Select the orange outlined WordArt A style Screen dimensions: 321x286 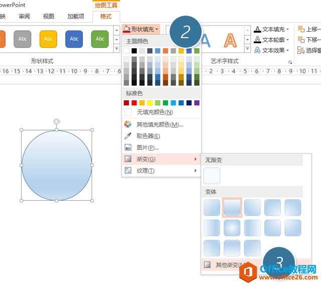point(230,40)
